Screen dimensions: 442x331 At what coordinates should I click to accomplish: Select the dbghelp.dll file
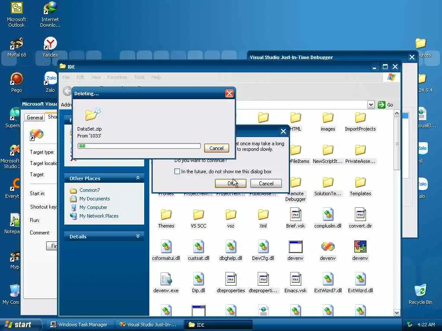230,250
